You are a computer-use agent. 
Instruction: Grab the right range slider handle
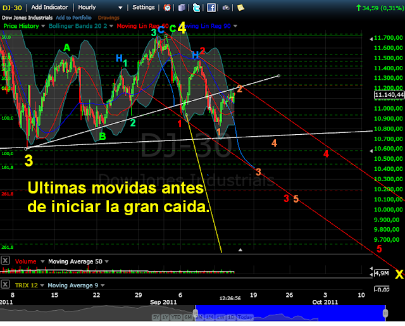385,313
